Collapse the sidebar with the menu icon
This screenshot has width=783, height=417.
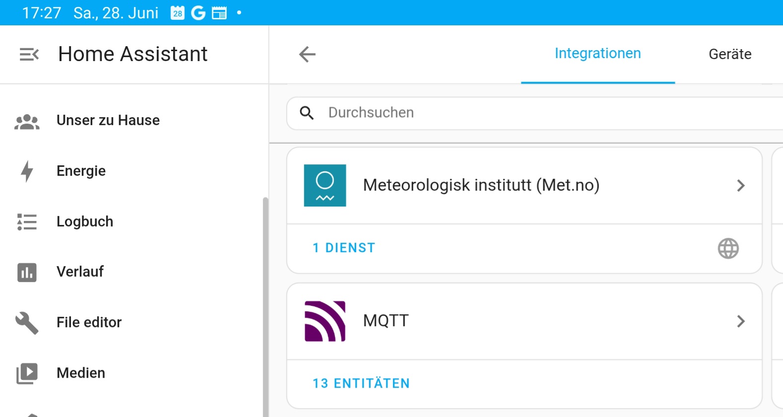tap(29, 54)
